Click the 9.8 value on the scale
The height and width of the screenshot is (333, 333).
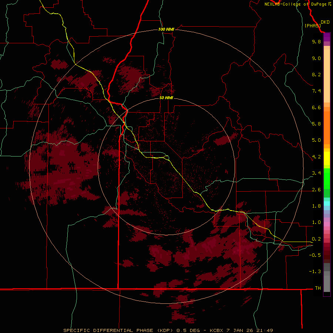point(316,41)
